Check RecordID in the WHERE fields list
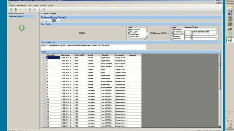This screenshot has width=234, height=131. click(x=173, y=29)
